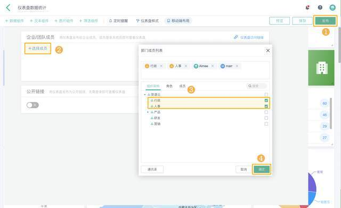Click the 通讯录 contacts button

coord(152,169)
